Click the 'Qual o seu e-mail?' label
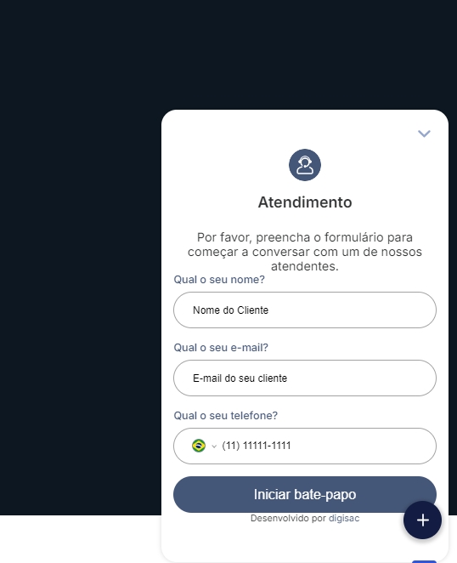This screenshot has width=457, height=563. (x=221, y=348)
